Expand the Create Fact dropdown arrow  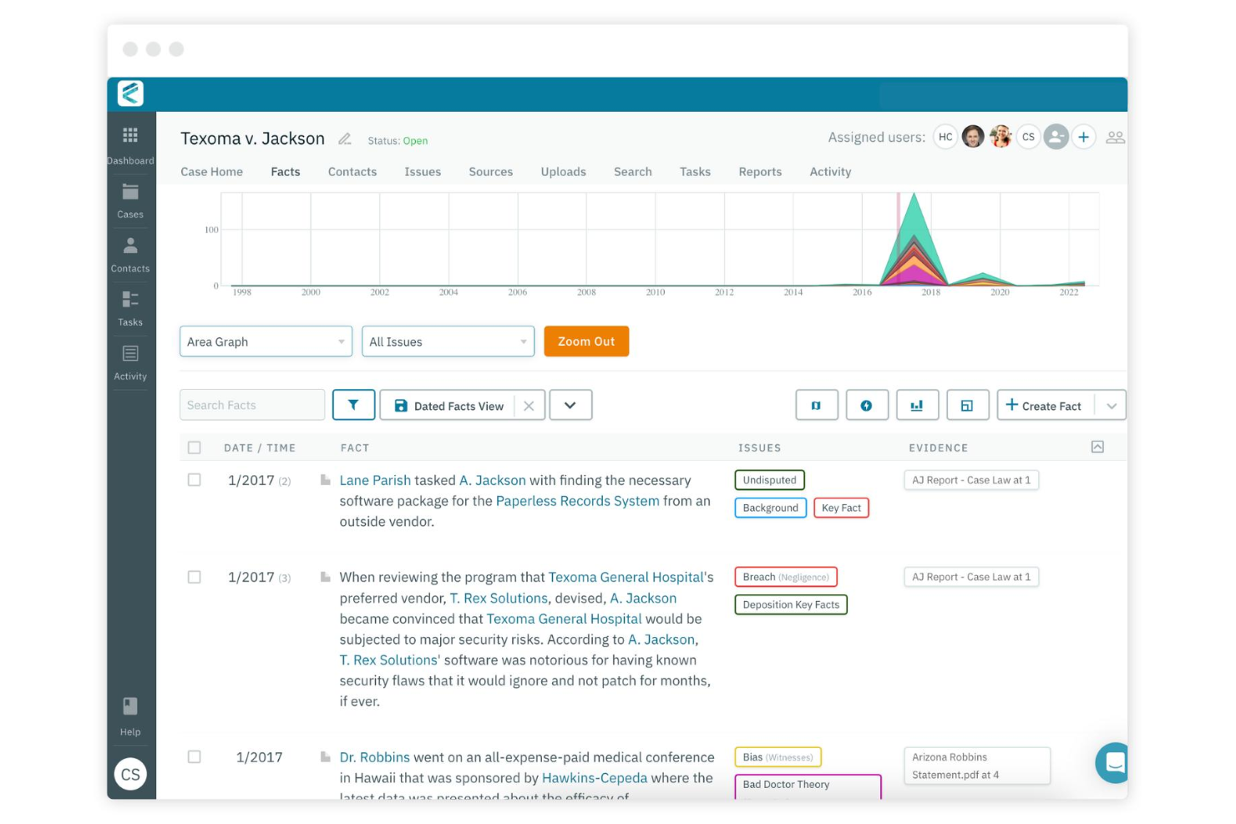click(1111, 405)
